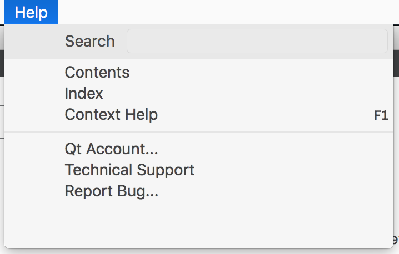The height and width of the screenshot is (254, 399).
Task: Click the separator line below Context Help
Action: (x=199, y=132)
